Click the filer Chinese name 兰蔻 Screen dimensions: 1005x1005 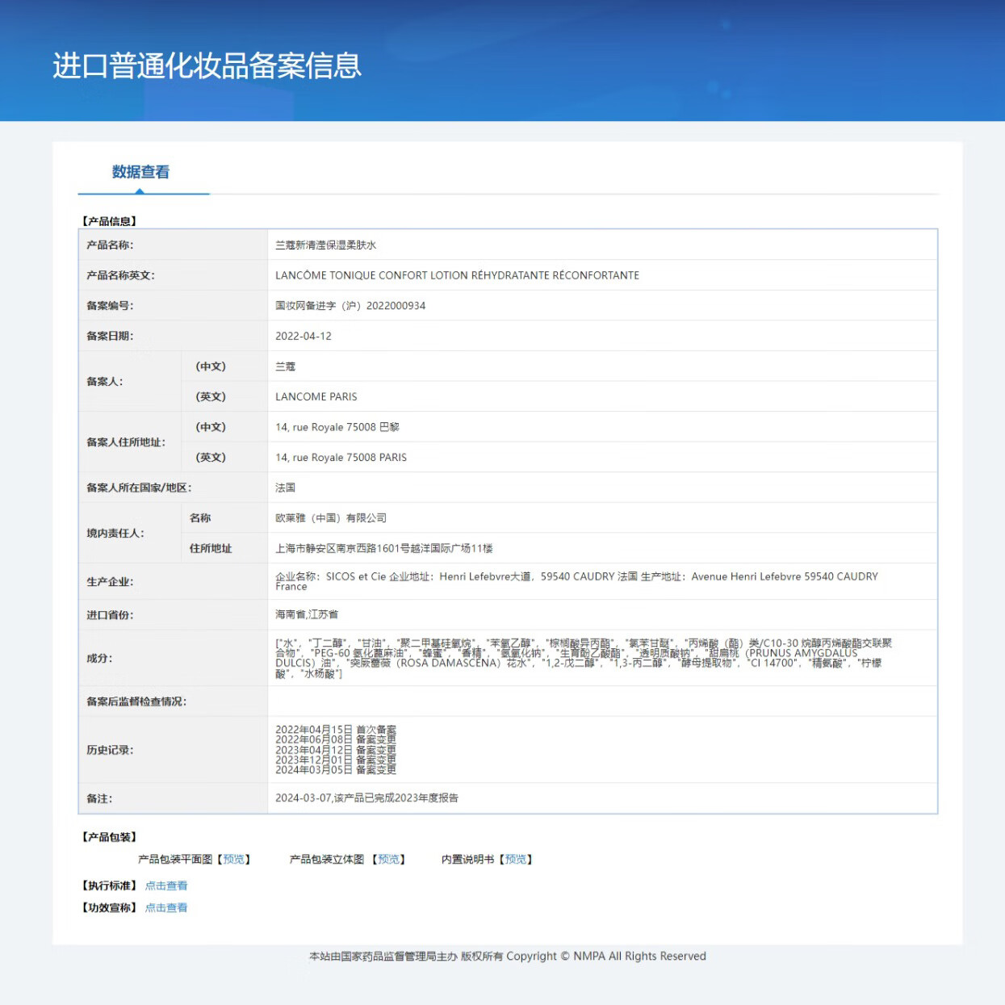[x=286, y=366]
